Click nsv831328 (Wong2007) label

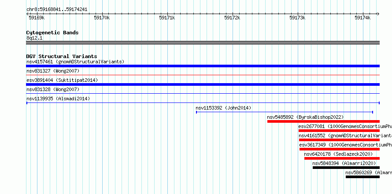point(53,89)
